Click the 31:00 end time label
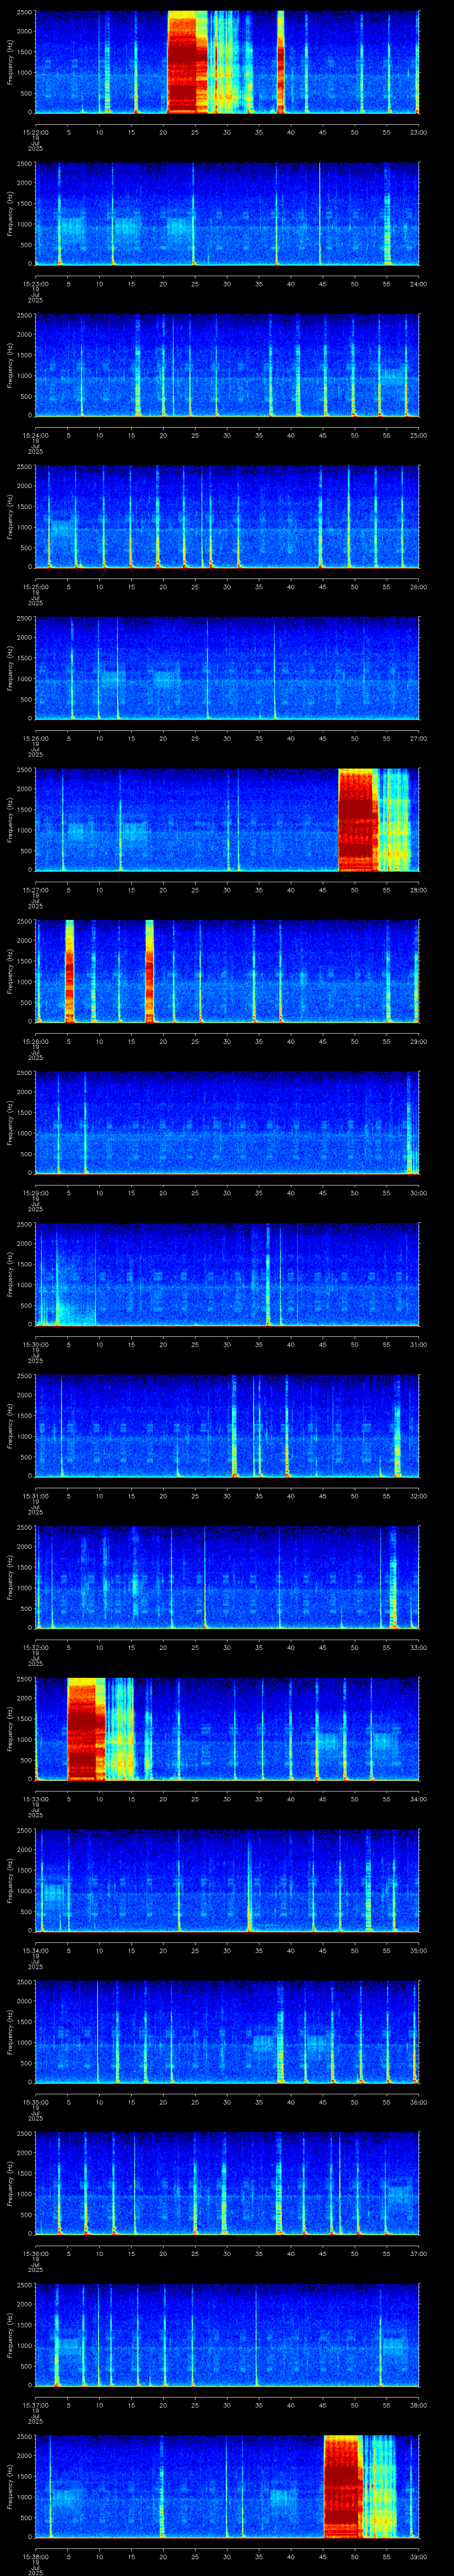 click(418, 1344)
